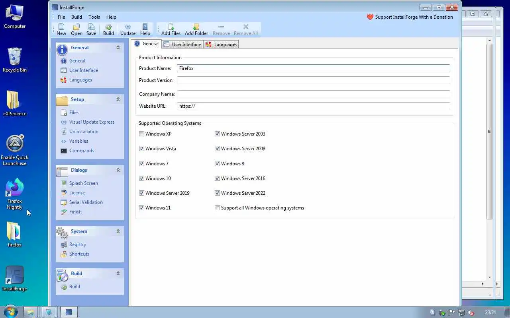
Task: Open the Shortcuts section
Action: [79, 254]
